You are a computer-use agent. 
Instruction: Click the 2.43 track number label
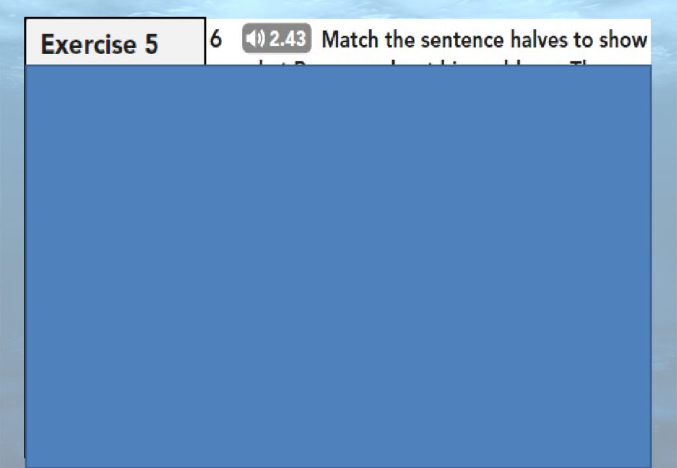pyautogui.click(x=288, y=39)
